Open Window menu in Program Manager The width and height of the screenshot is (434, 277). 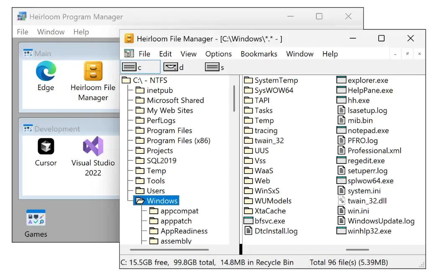coord(51,32)
